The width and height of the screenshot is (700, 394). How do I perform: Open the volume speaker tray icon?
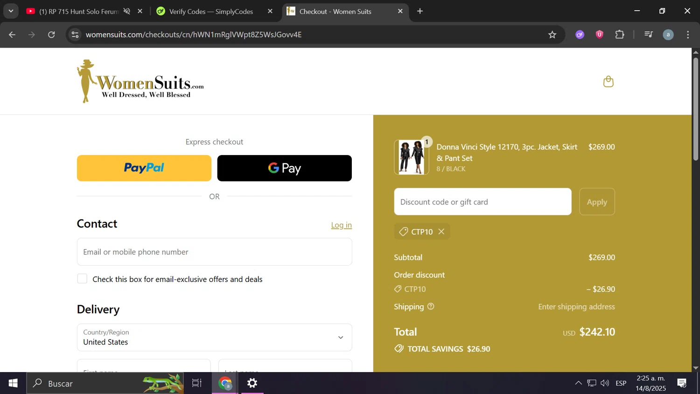(605, 383)
